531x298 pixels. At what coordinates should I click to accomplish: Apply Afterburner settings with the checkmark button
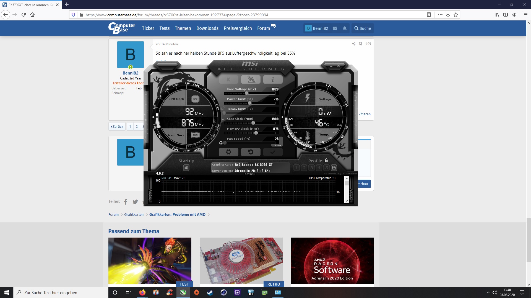(x=273, y=152)
